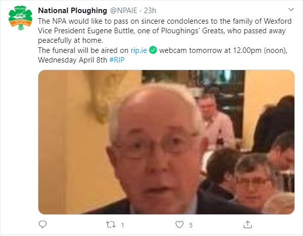Open the 23h timestamp

(x=150, y=11)
